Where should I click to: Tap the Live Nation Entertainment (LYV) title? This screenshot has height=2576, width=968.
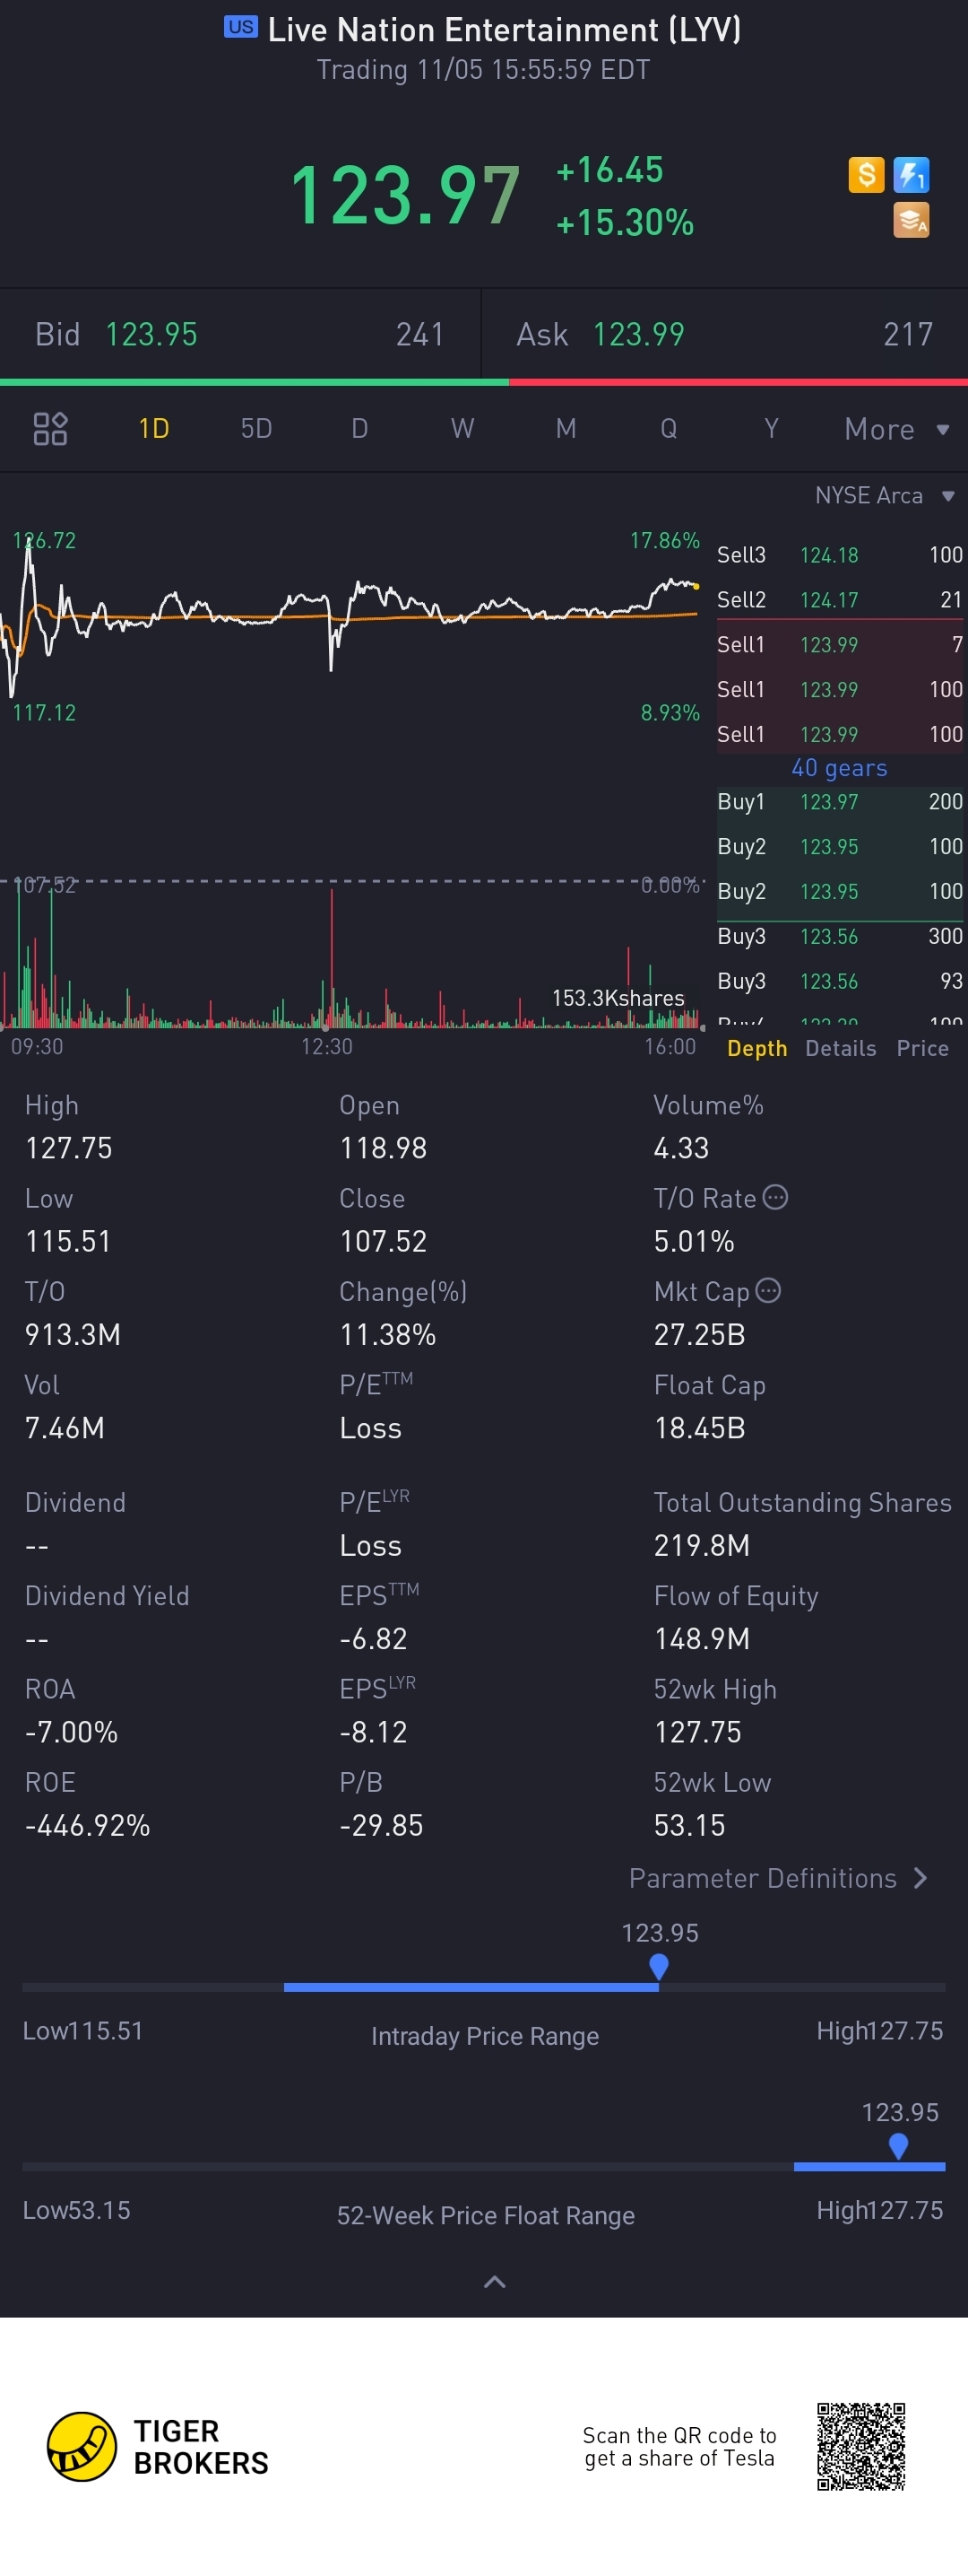point(505,30)
